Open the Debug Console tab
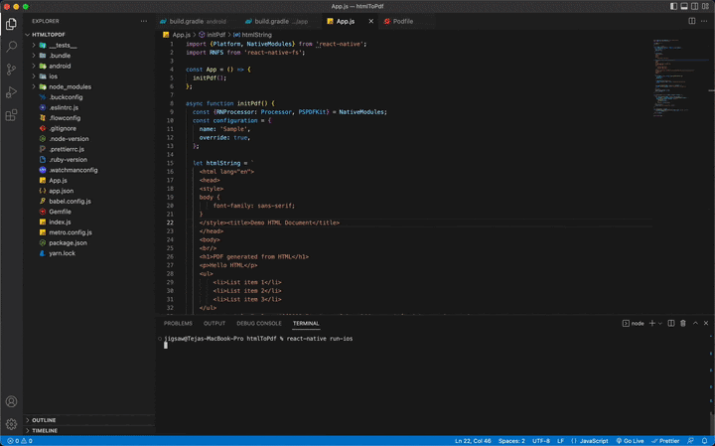715x446 pixels. 259,323
